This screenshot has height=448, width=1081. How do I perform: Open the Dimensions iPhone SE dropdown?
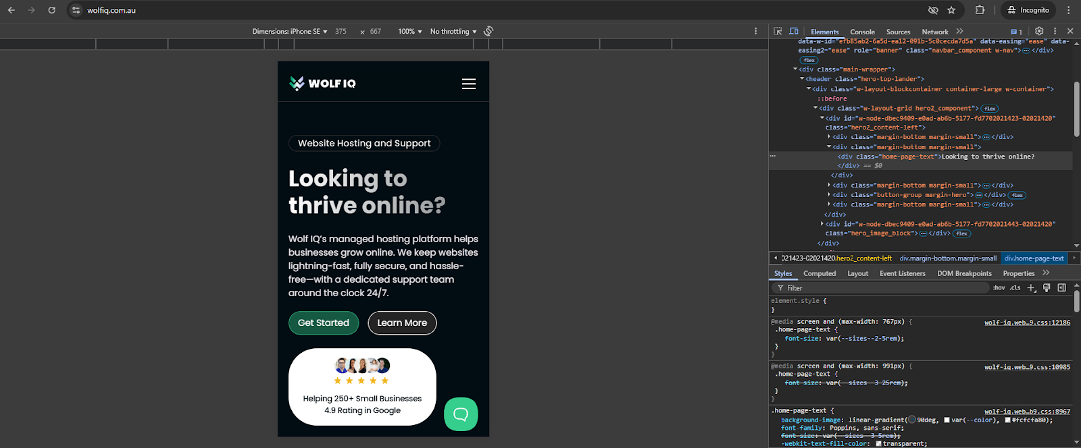[x=290, y=31]
